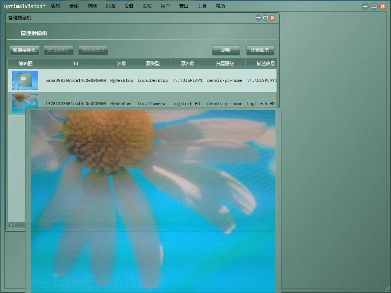Click the \\.\DISPLAY1 source name cell
Viewport: 391px width, 293px height.
coord(188,80)
